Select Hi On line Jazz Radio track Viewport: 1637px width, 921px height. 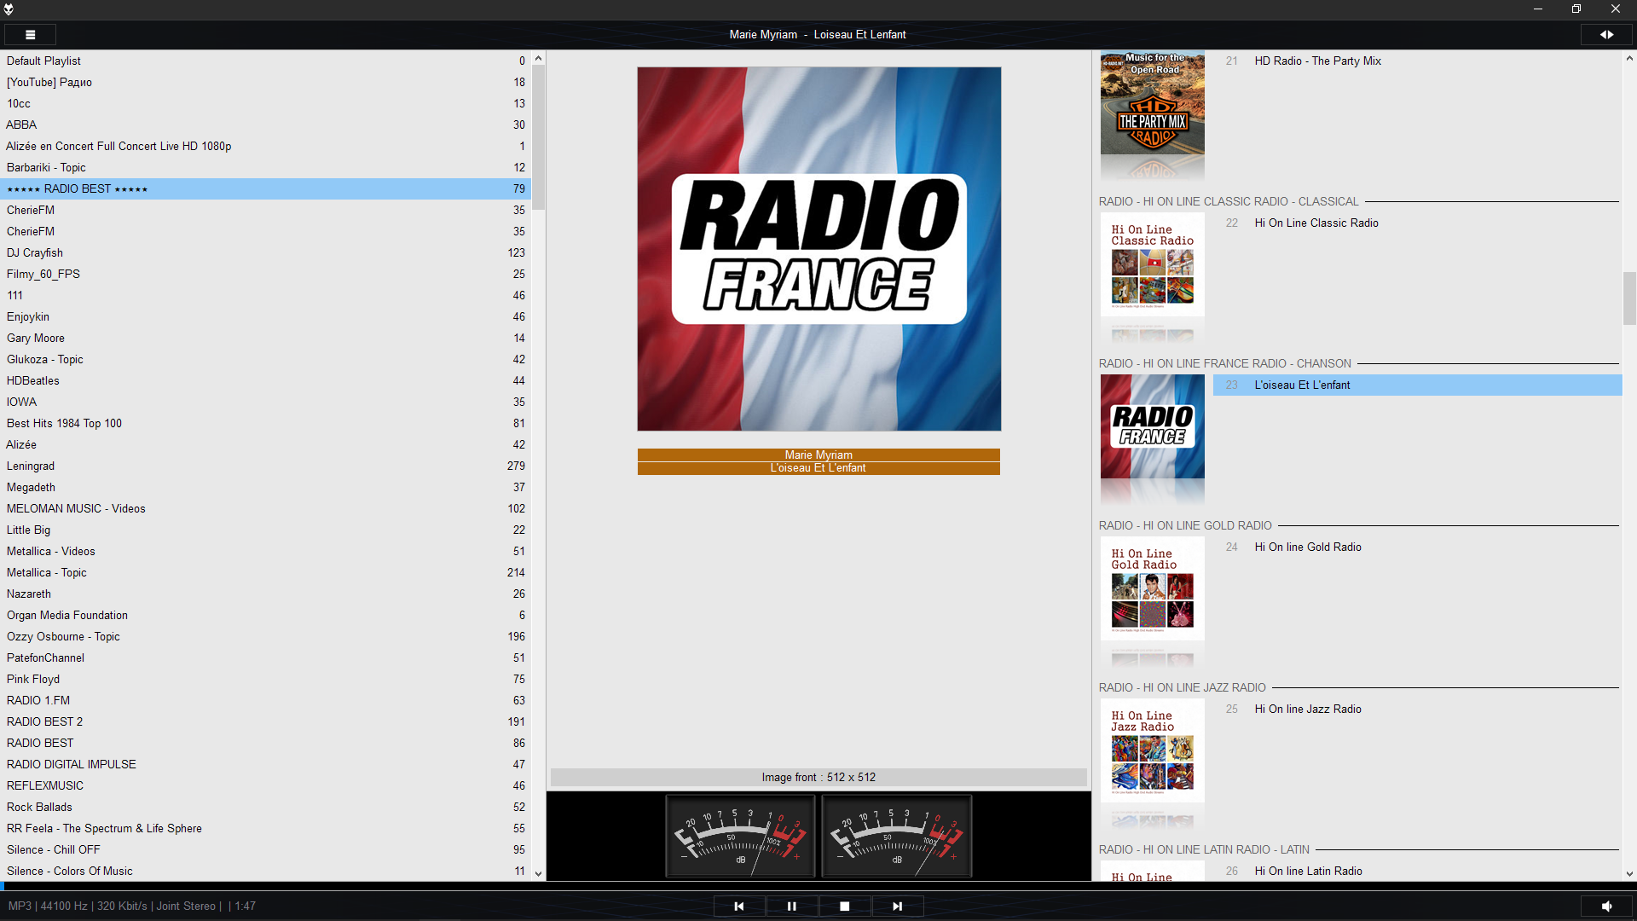click(x=1307, y=709)
